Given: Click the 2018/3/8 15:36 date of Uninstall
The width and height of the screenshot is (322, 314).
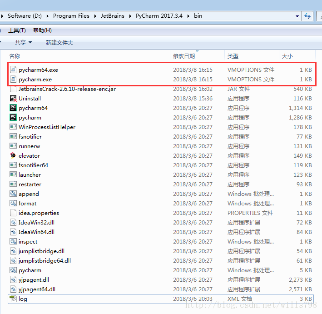Looking at the screenshot, I should (x=193, y=99).
